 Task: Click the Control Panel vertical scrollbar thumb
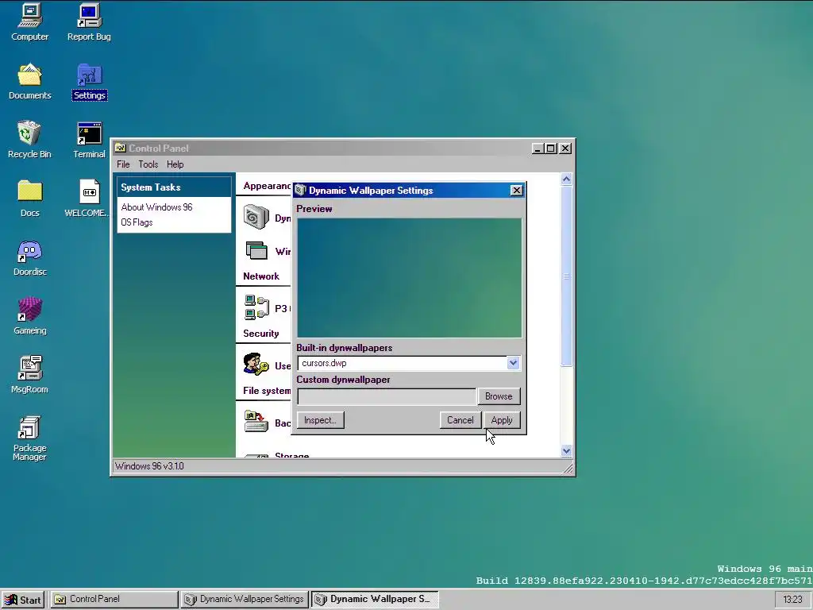(x=566, y=276)
